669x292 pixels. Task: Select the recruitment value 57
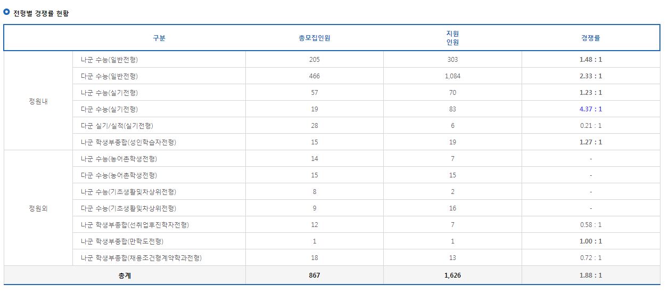tap(315, 93)
